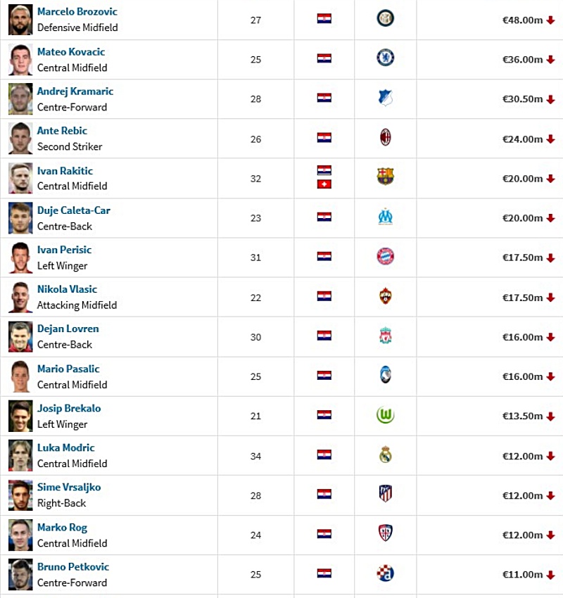Click the Switzerland flag in Rakitic's row
Image resolution: width=563 pixels, height=598 pixels.
pos(324,184)
